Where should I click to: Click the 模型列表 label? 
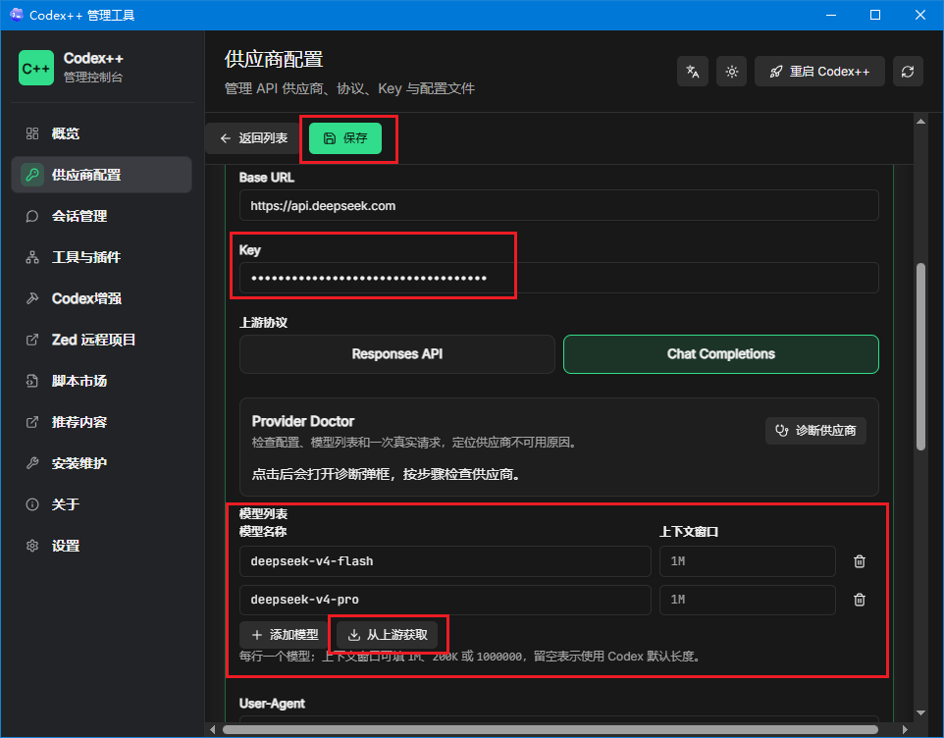(x=263, y=514)
